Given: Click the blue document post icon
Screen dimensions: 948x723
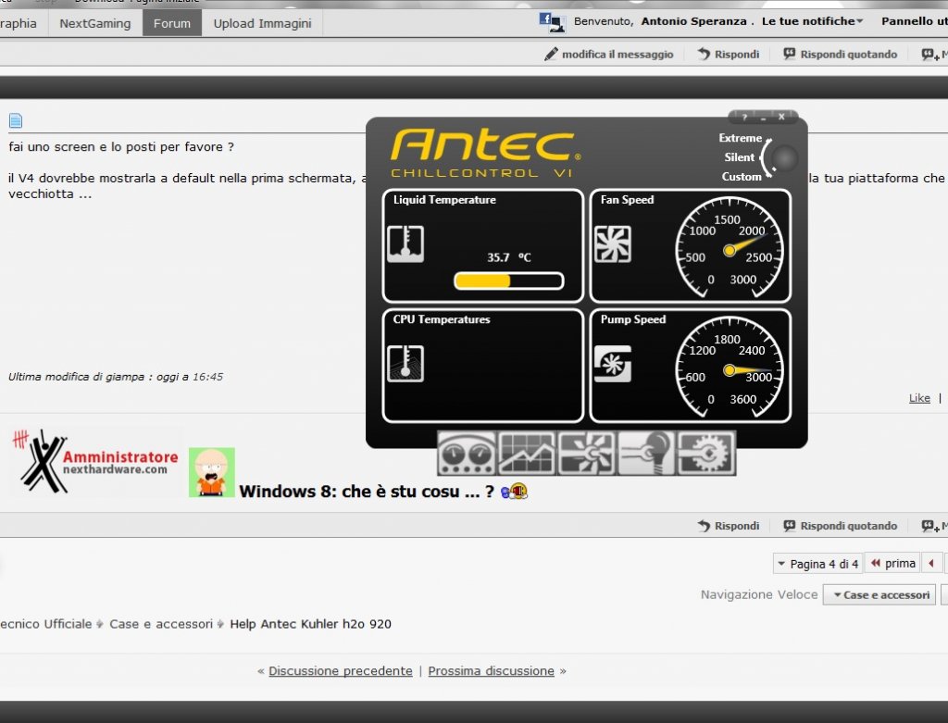Looking at the screenshot, I should pyautogui.click(x=16, y=121).
